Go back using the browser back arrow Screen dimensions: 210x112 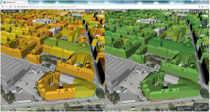pyautogui.click(x=3, y=7)
